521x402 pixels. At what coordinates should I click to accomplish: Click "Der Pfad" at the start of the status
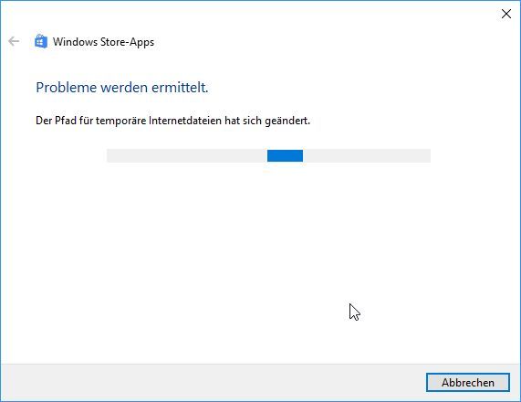[x=56, y=121]
